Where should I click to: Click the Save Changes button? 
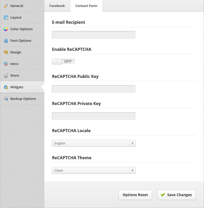(x=177, y=195)
